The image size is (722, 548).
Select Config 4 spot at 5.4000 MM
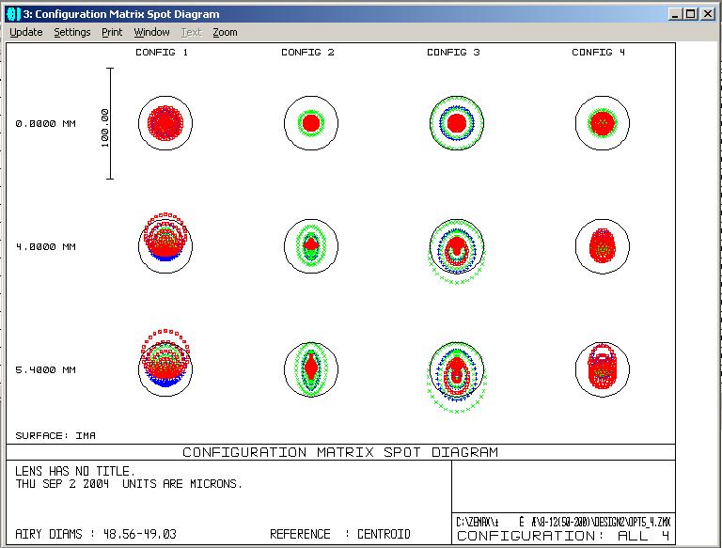coord(603,369)
